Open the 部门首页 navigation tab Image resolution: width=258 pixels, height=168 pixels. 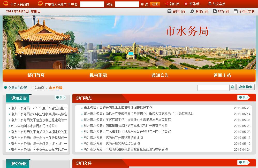(36, 75)
